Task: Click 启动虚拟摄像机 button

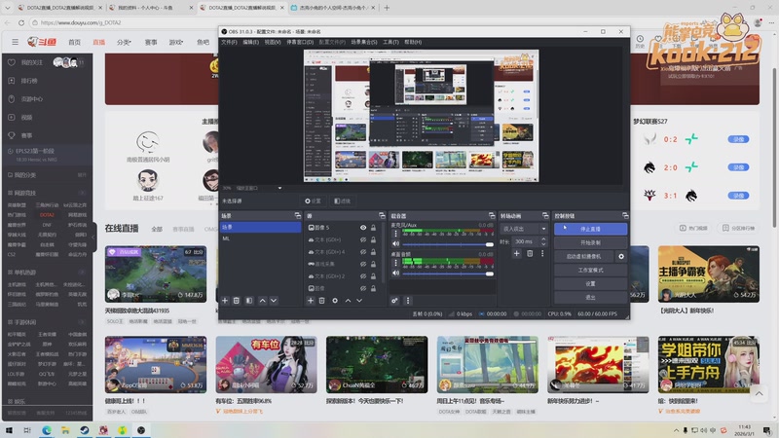Action: (x=583, y=256)
